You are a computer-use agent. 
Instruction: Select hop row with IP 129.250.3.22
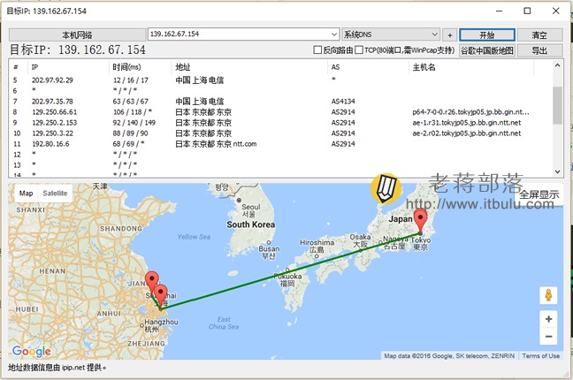[281, 133]
